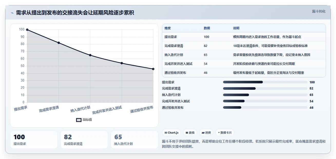Click the 完成需求澄清 progress bar

pyautogui.click(x=265, y=88)
